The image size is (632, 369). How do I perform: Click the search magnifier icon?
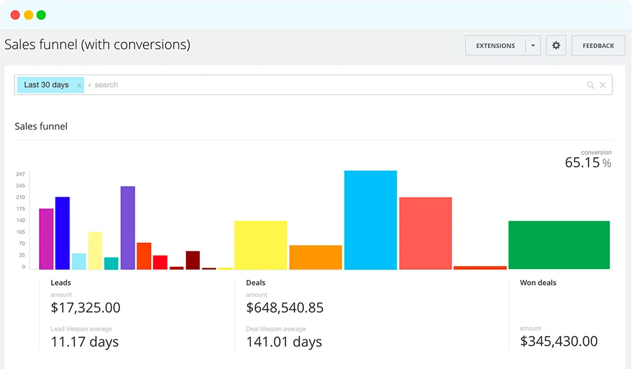click(x=590, y=85)
